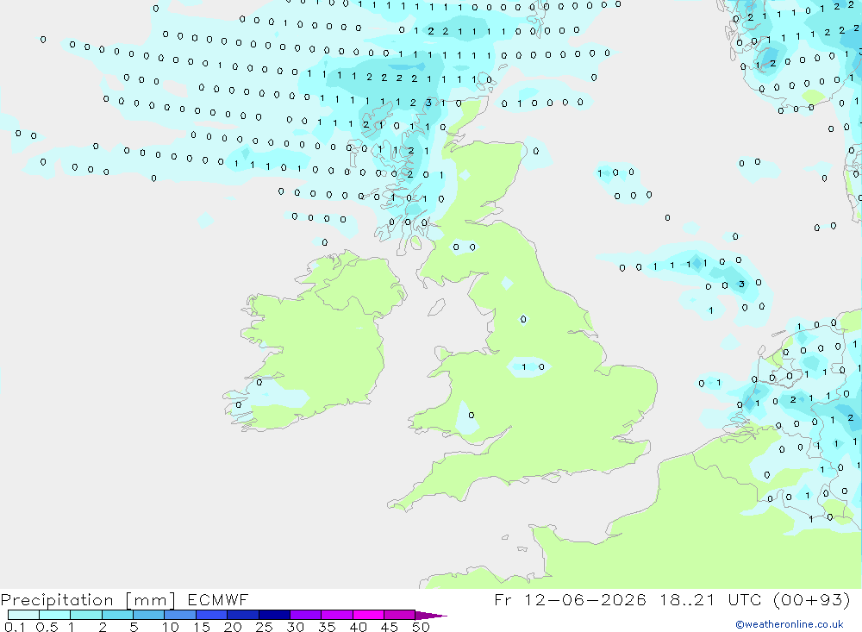Viewport: 862px width, 632px height.
Task: Select the legend swatch between 25 and 30
Action: coord(274,615)
